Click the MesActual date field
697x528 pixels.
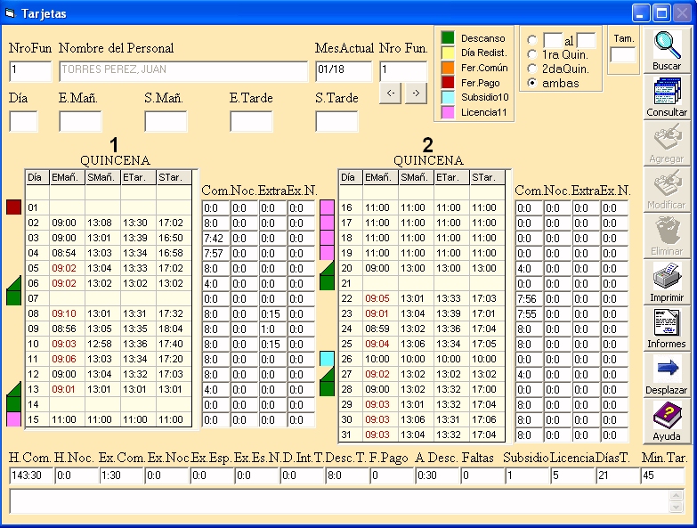pyautogui.click(x=344, y=71)
